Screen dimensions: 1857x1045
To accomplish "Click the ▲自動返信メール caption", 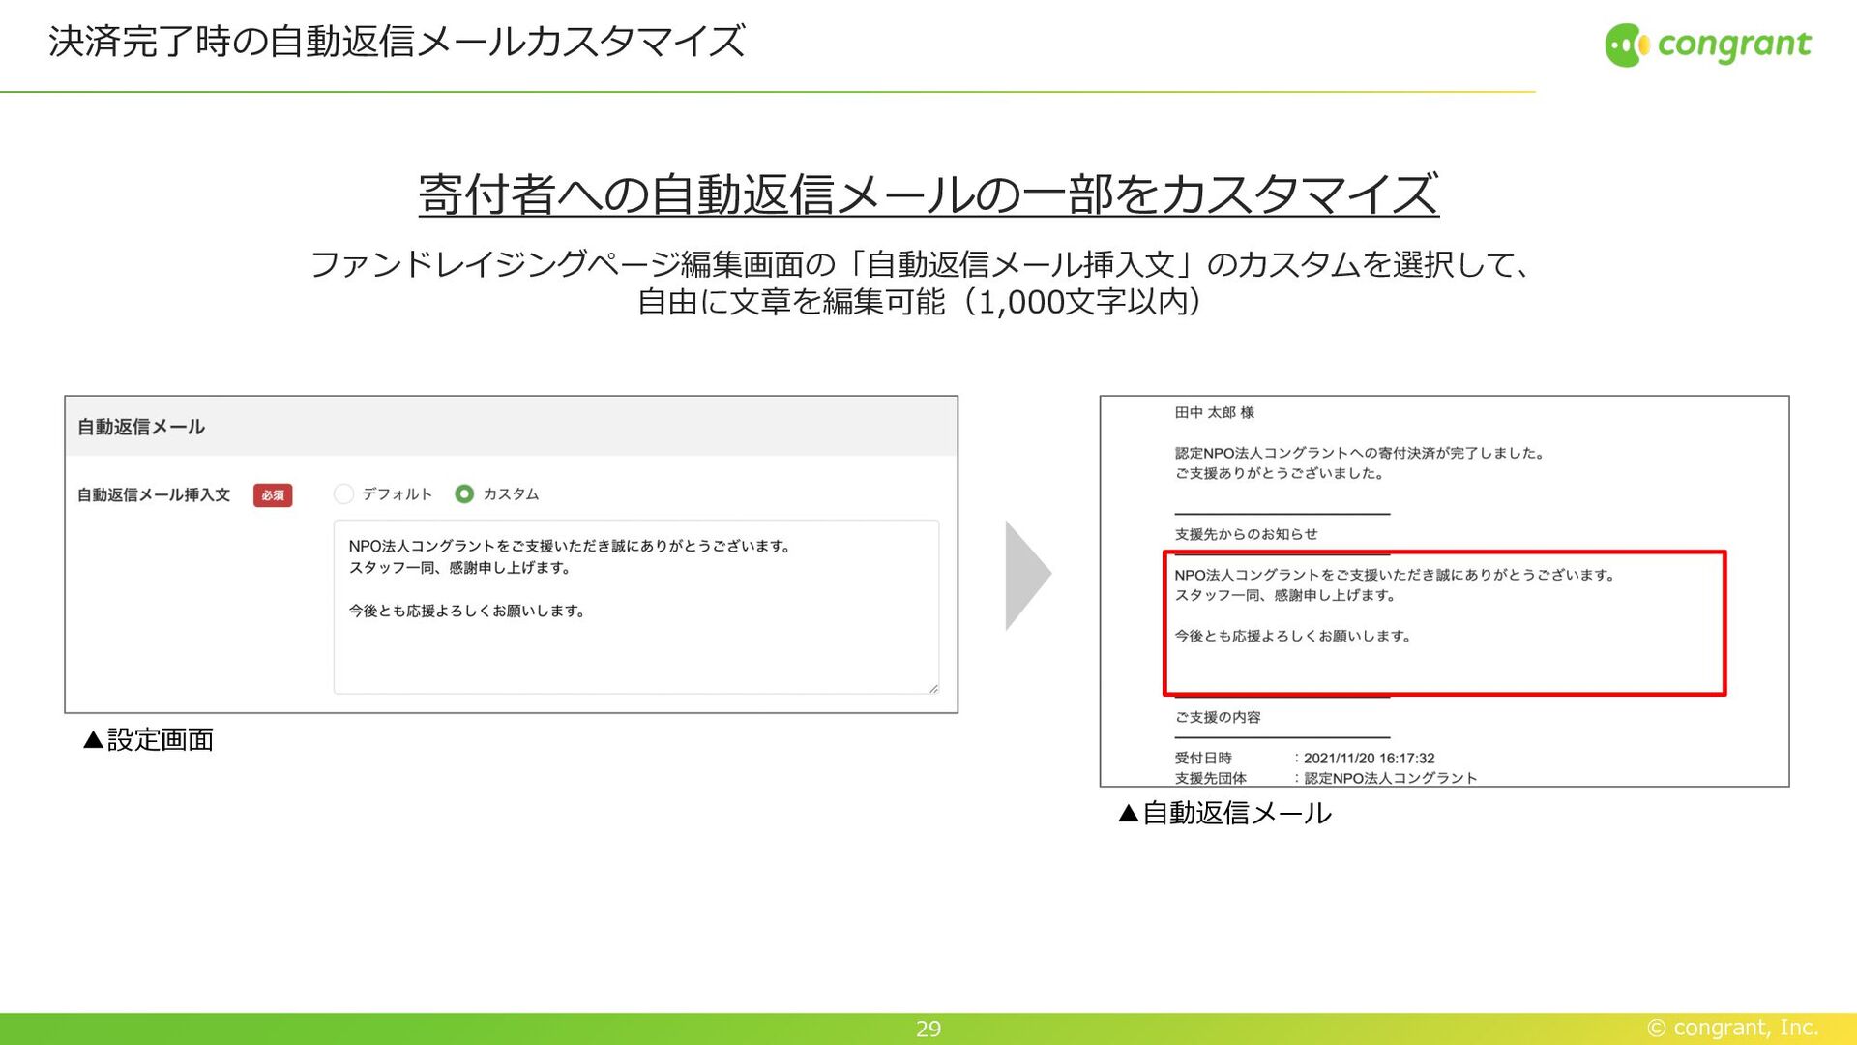I will click(x=1224, y=813).
